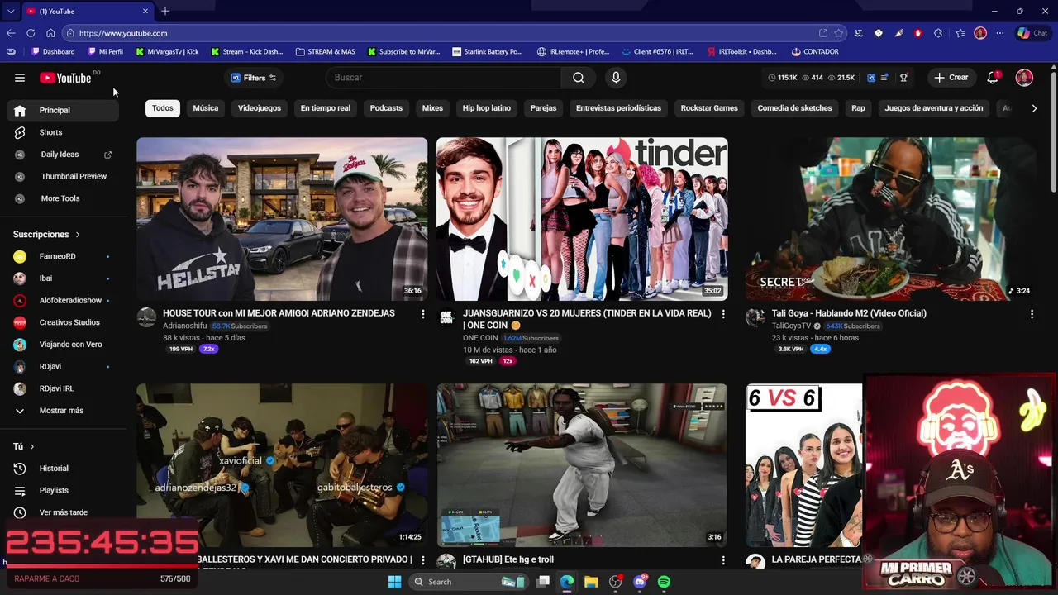This screenshot has height=595, width=1058.
Task: Open the notifications bell
Action: point(993,78)
